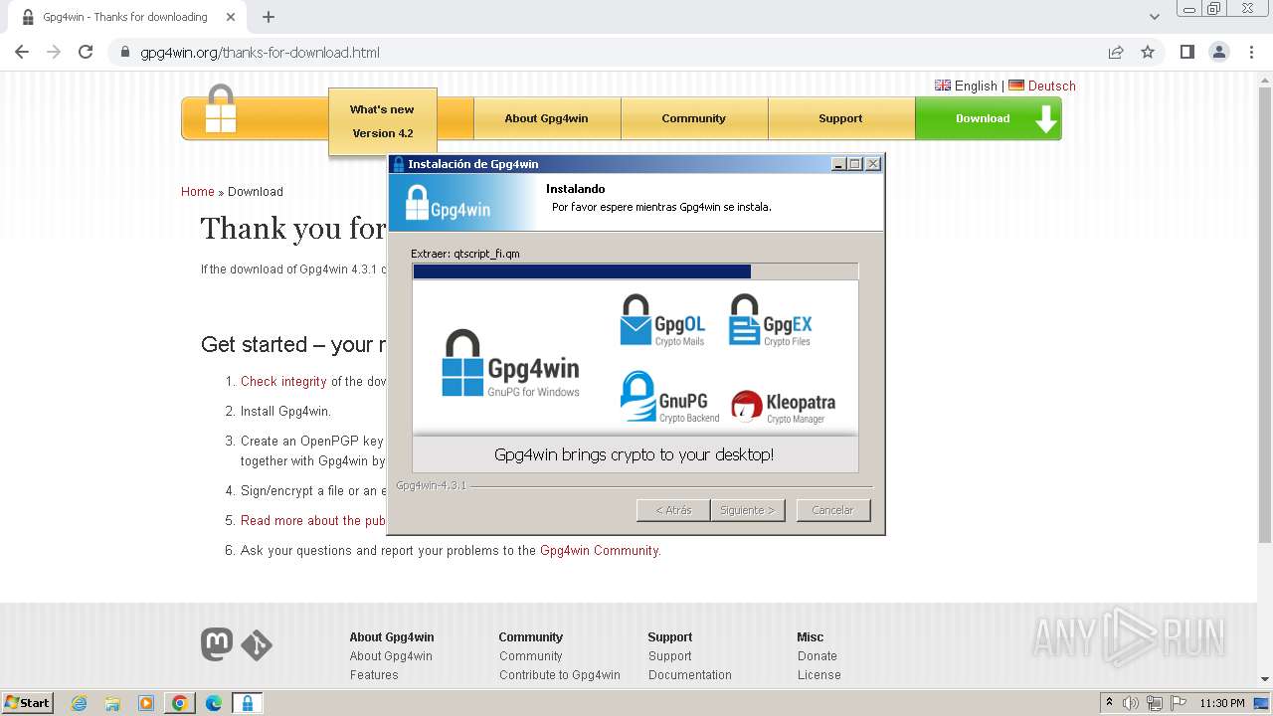Click the network icon in system tray
Viewport: 1273px width, 716px height.
1154,703
